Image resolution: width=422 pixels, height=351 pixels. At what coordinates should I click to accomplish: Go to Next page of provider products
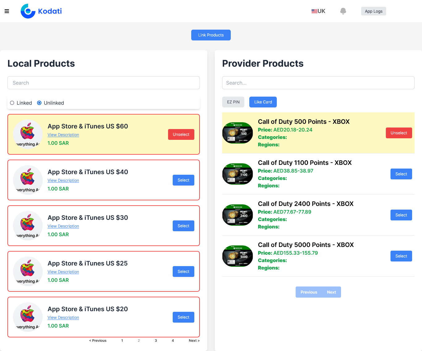coord(331,292)
